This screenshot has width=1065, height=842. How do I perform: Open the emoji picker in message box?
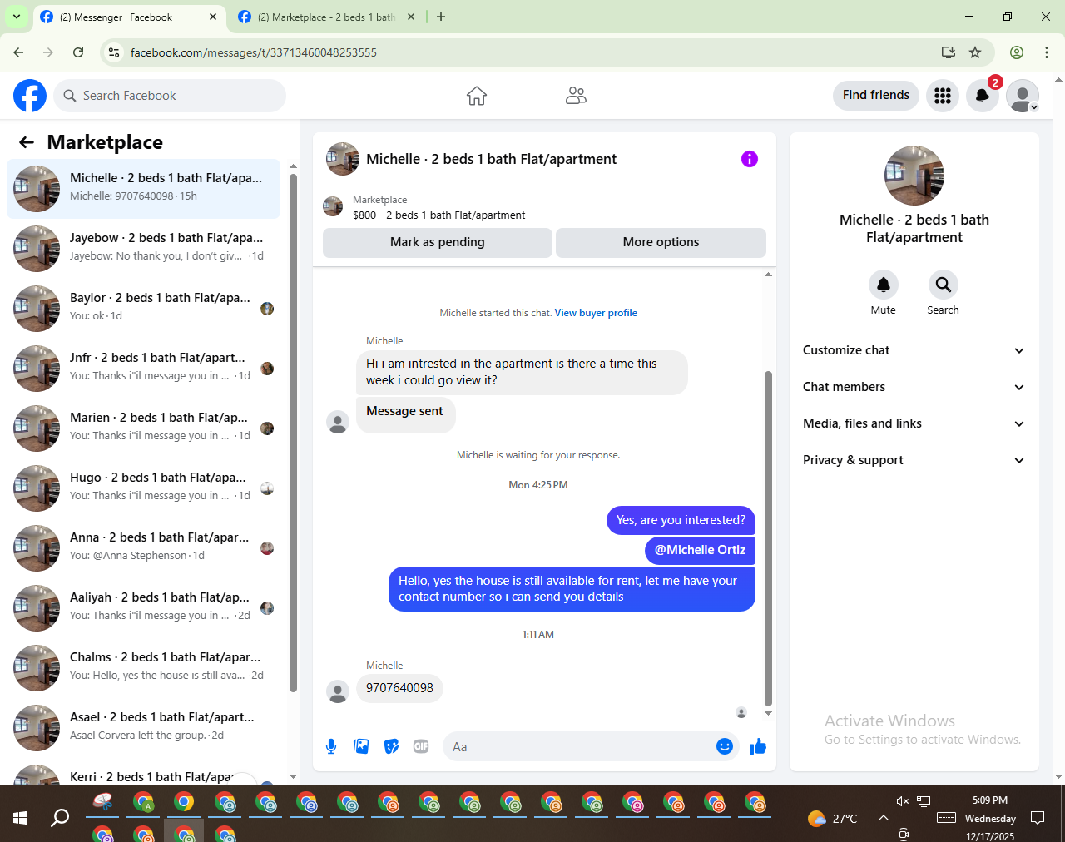725,746
